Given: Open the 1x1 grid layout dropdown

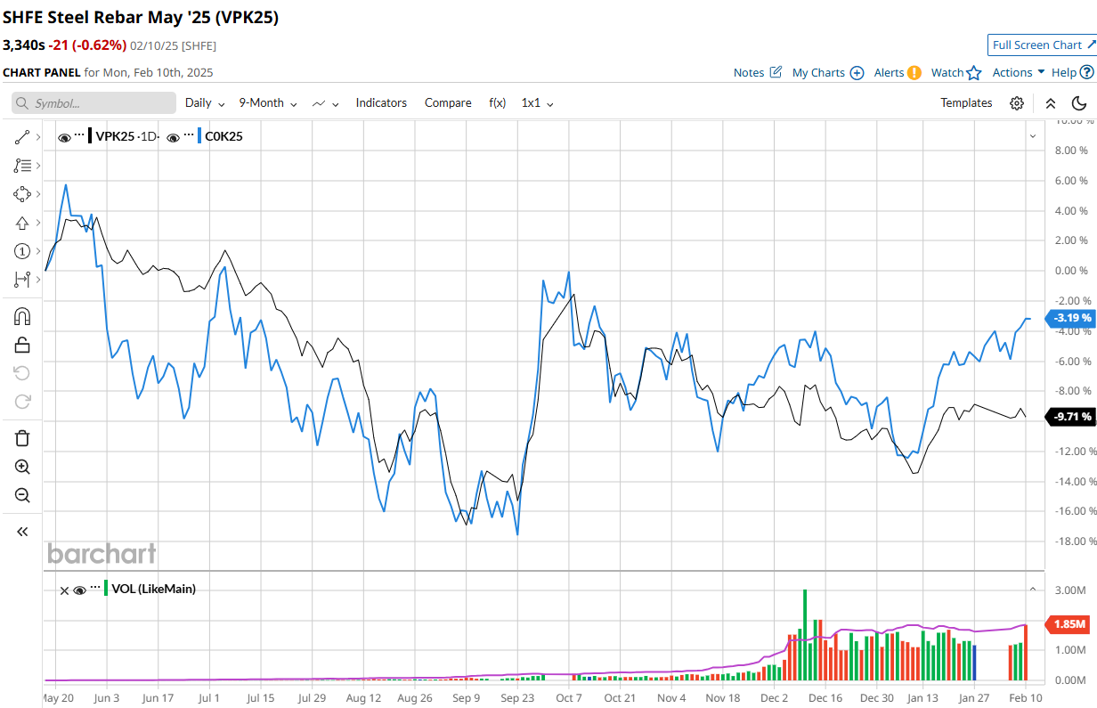Looking at the screenshot, I should (x=537, y=103).
